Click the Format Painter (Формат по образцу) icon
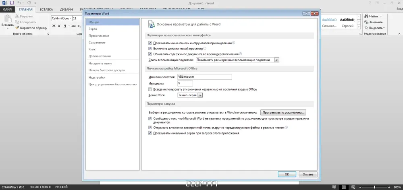403x190 pixels. (17, 28)
